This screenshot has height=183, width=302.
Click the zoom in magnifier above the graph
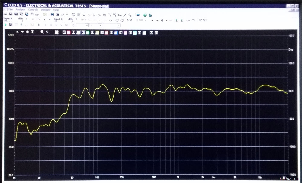(42, 32)
